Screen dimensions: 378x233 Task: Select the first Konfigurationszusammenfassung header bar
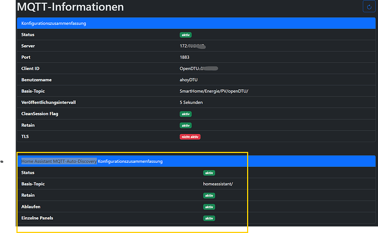[x=196, y=23]
